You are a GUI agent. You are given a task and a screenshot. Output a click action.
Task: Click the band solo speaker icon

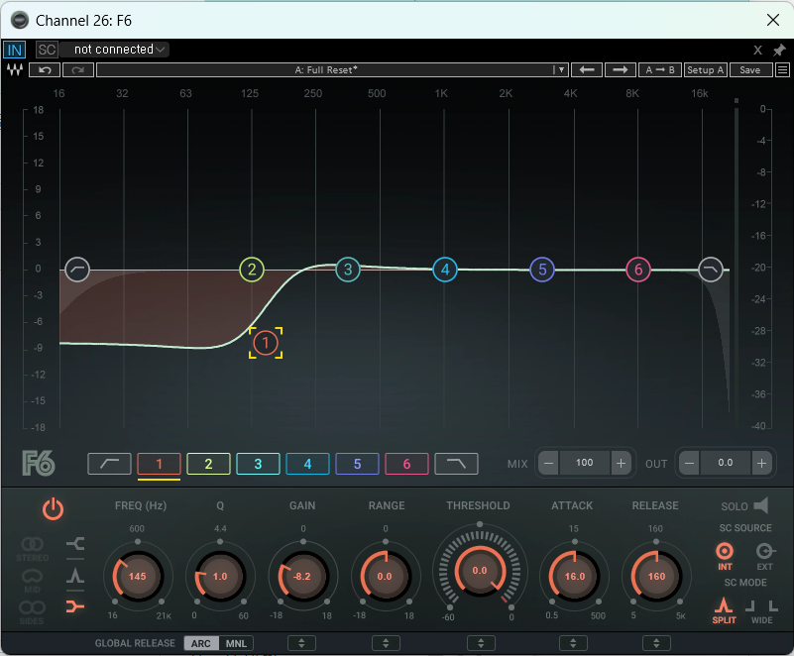760,506
